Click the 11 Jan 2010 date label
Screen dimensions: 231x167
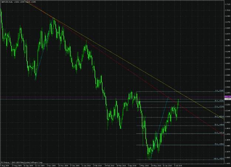point(86,166)
